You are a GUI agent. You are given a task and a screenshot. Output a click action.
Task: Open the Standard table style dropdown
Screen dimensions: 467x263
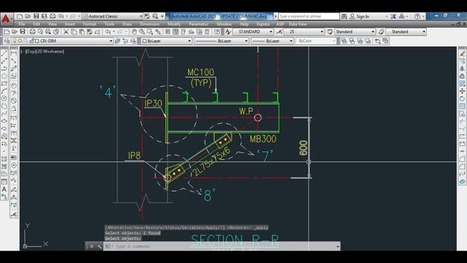click(x=373, y=31)
